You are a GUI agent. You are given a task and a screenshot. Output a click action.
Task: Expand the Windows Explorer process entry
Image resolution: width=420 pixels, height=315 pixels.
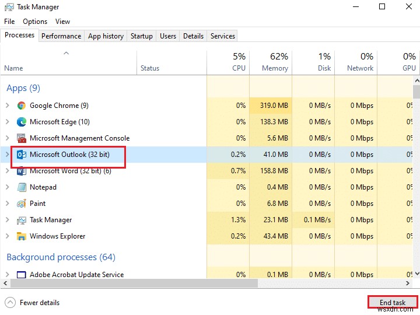tap(8, 236)
